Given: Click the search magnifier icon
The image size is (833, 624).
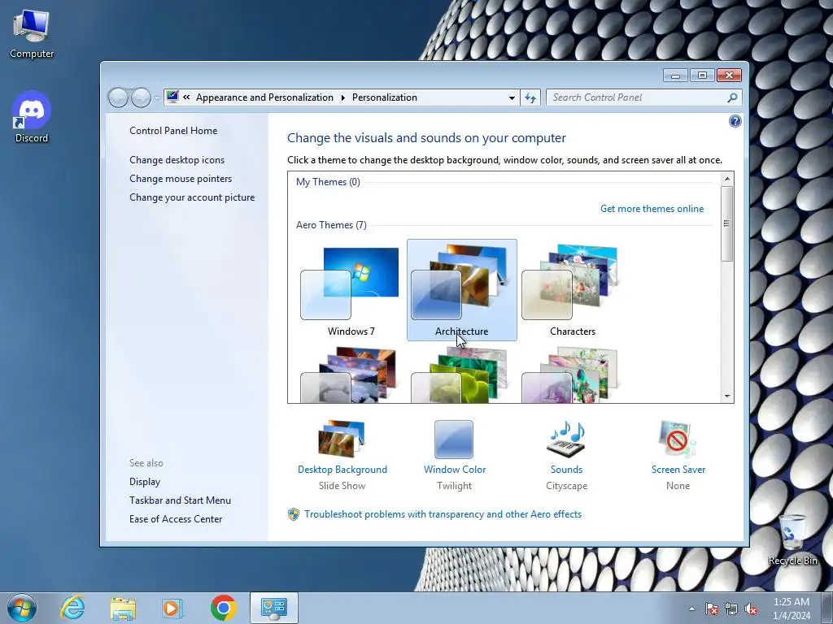Looking at the screenshot, I should [x=732, y=97].
